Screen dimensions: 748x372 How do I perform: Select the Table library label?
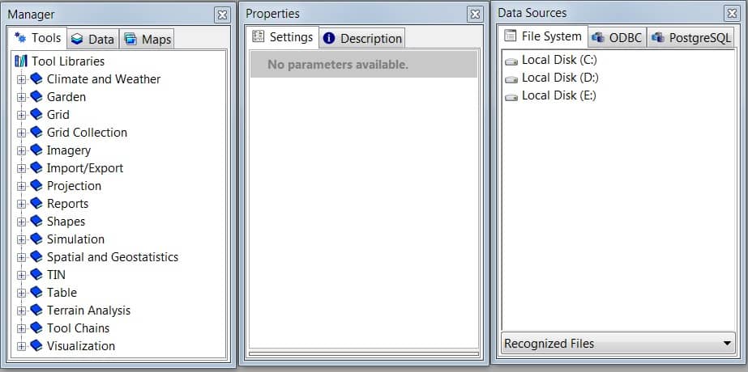pos(62,293)
